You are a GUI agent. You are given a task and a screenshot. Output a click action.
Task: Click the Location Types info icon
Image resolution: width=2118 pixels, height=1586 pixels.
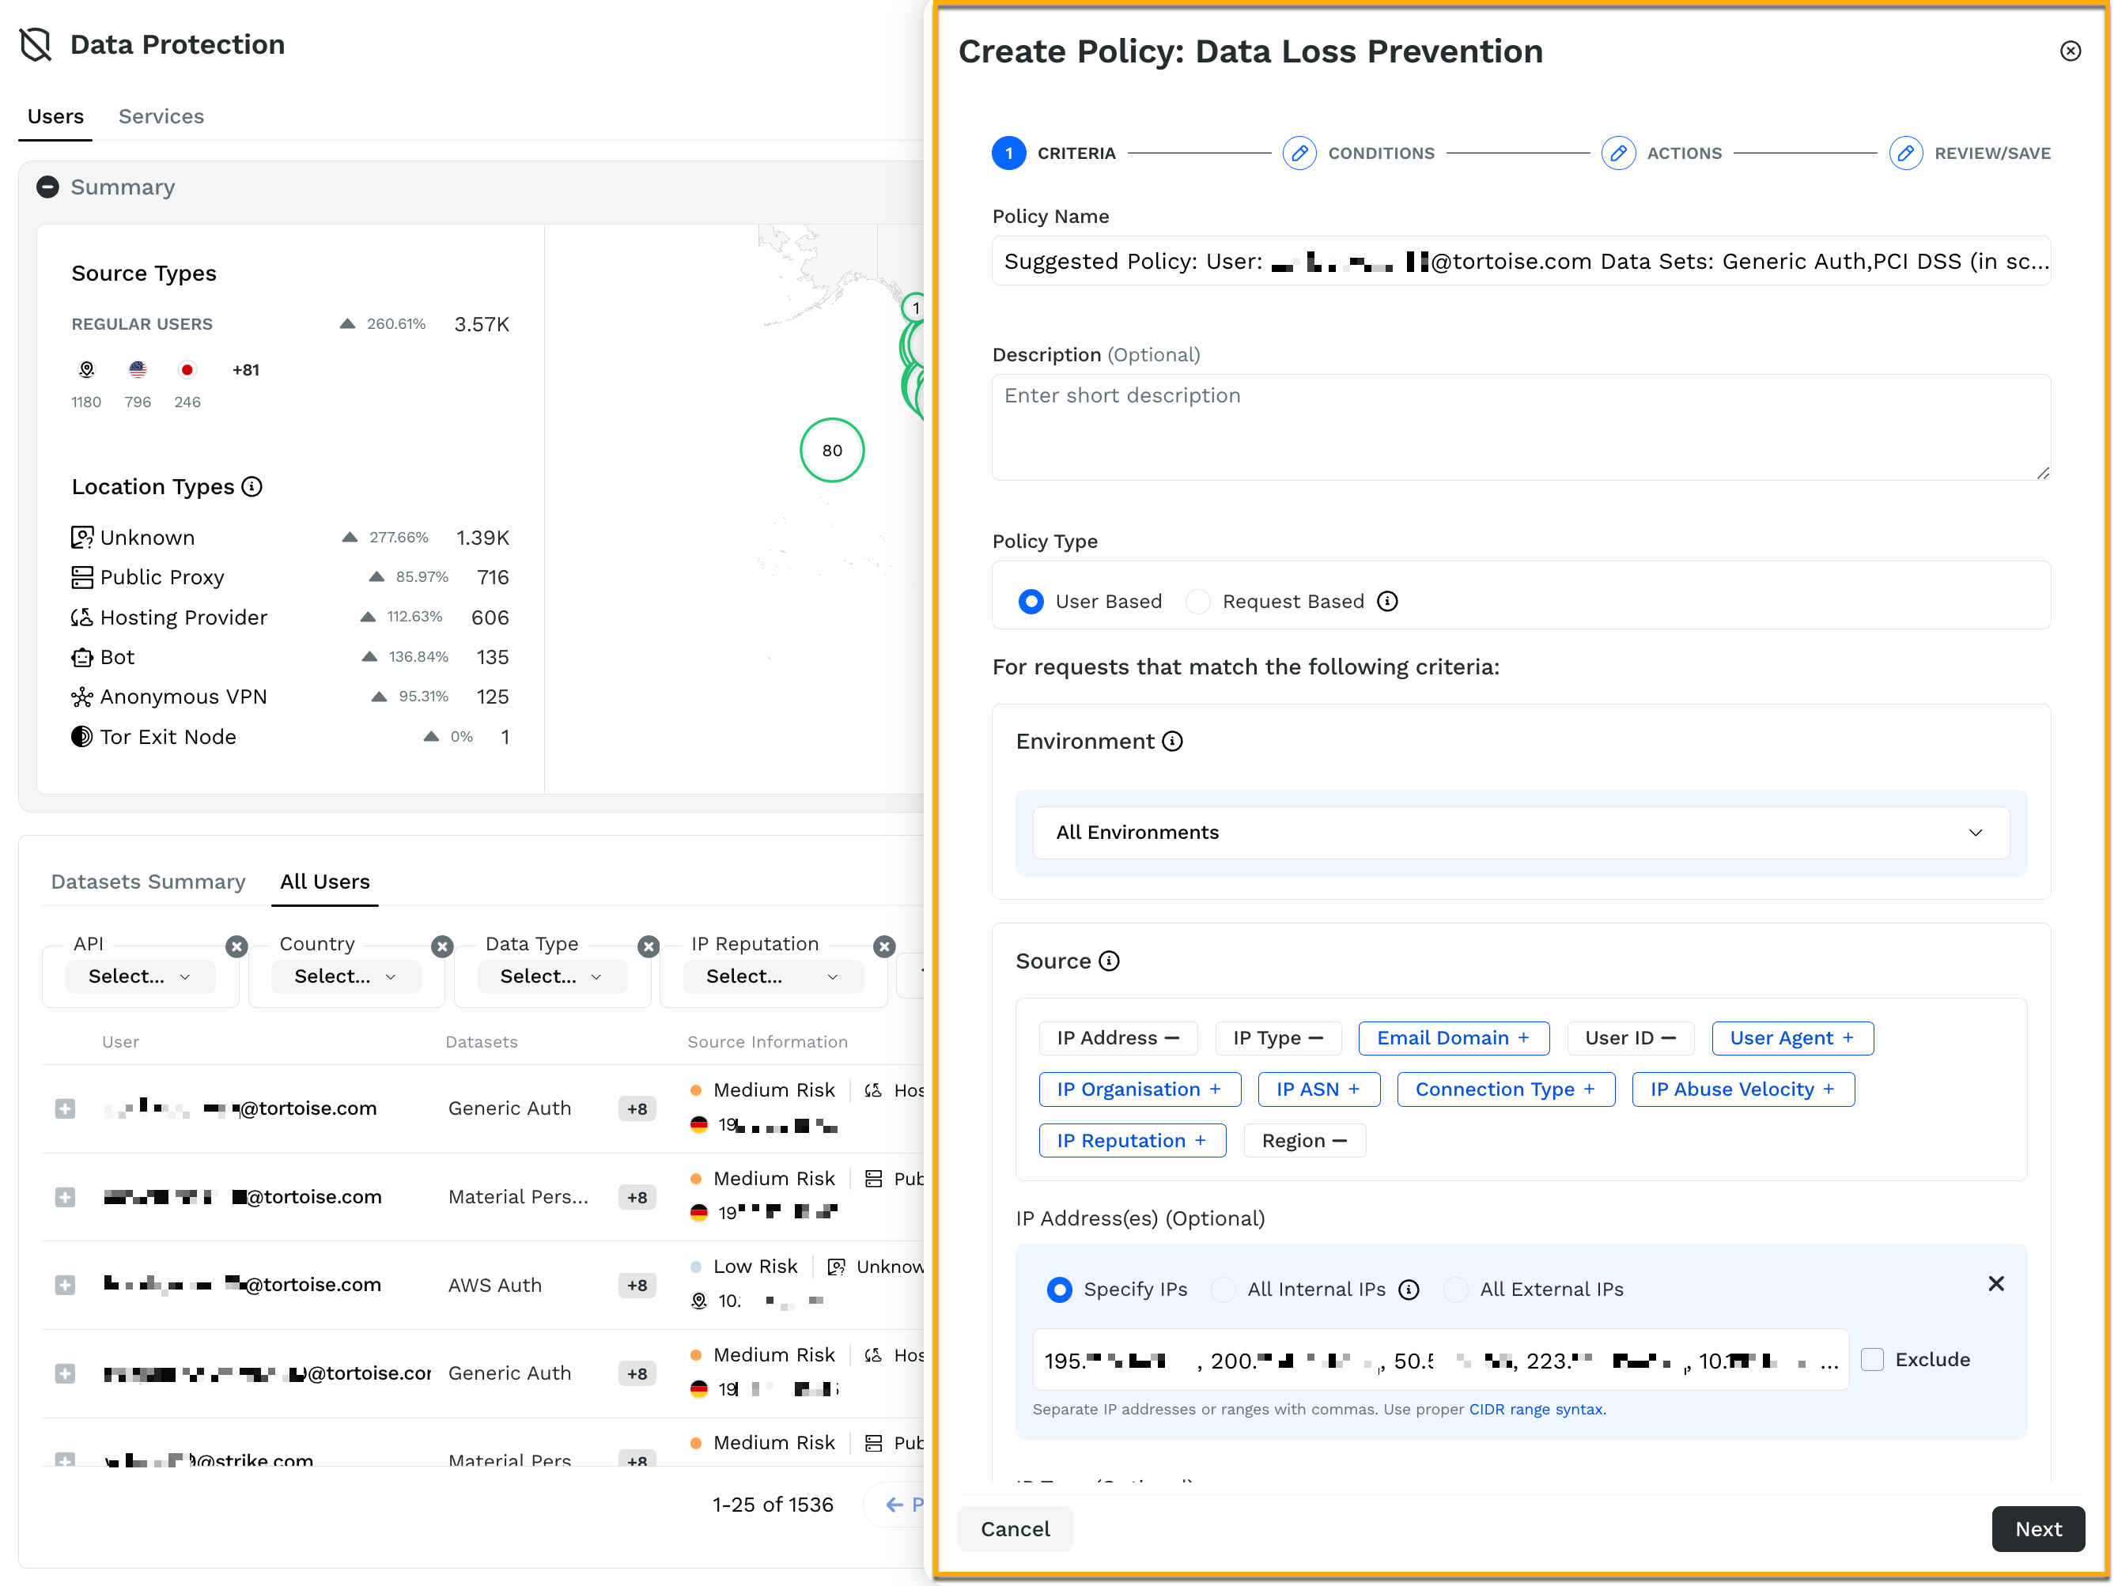click(252, 486)
